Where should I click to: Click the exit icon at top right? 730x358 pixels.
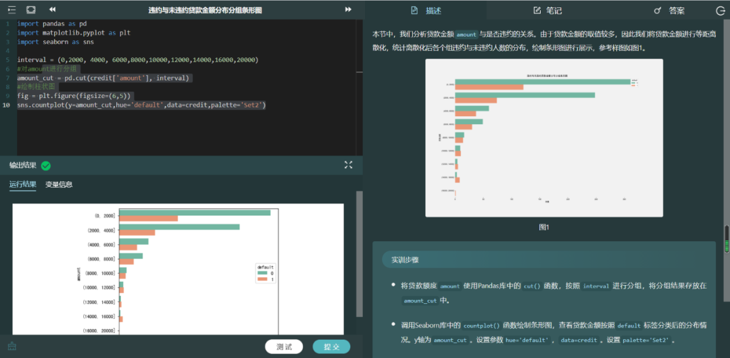tap(720, 11)
